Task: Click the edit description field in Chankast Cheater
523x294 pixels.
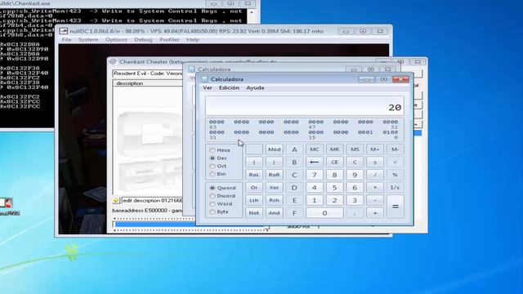Action: (x=152, y=201)
